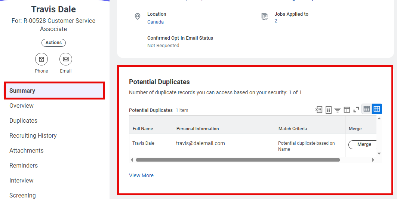Click the Email contact icon
The width and height of the screenshot is (397, 199).
point(66,59)
